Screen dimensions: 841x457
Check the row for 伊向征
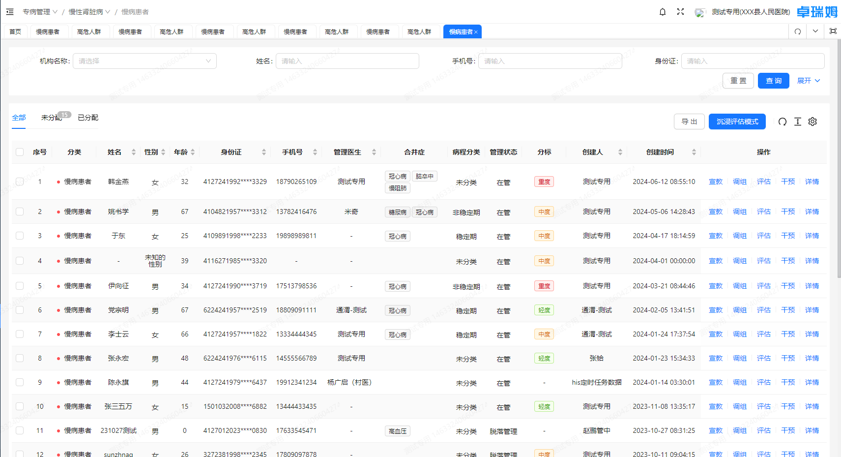pos(20,286)
